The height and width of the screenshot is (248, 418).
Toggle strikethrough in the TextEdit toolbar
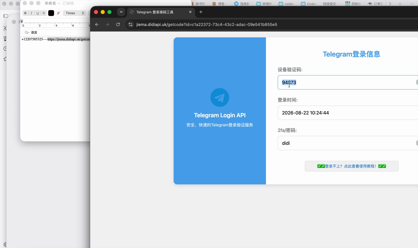click(x=44, y=13)
